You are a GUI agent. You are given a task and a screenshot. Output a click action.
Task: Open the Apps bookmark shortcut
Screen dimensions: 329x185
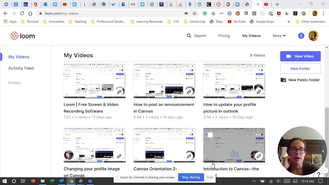pyautogui.click(x=10, y=22)
